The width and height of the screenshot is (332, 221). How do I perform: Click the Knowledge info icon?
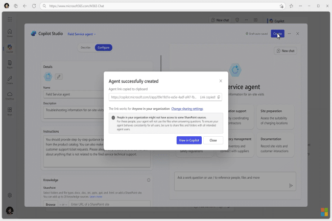(149, 180)
